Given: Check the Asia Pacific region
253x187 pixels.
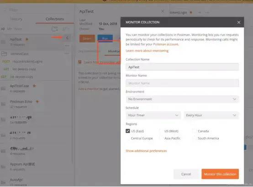Looking at the screenshot, I should (x=161, y=138).
